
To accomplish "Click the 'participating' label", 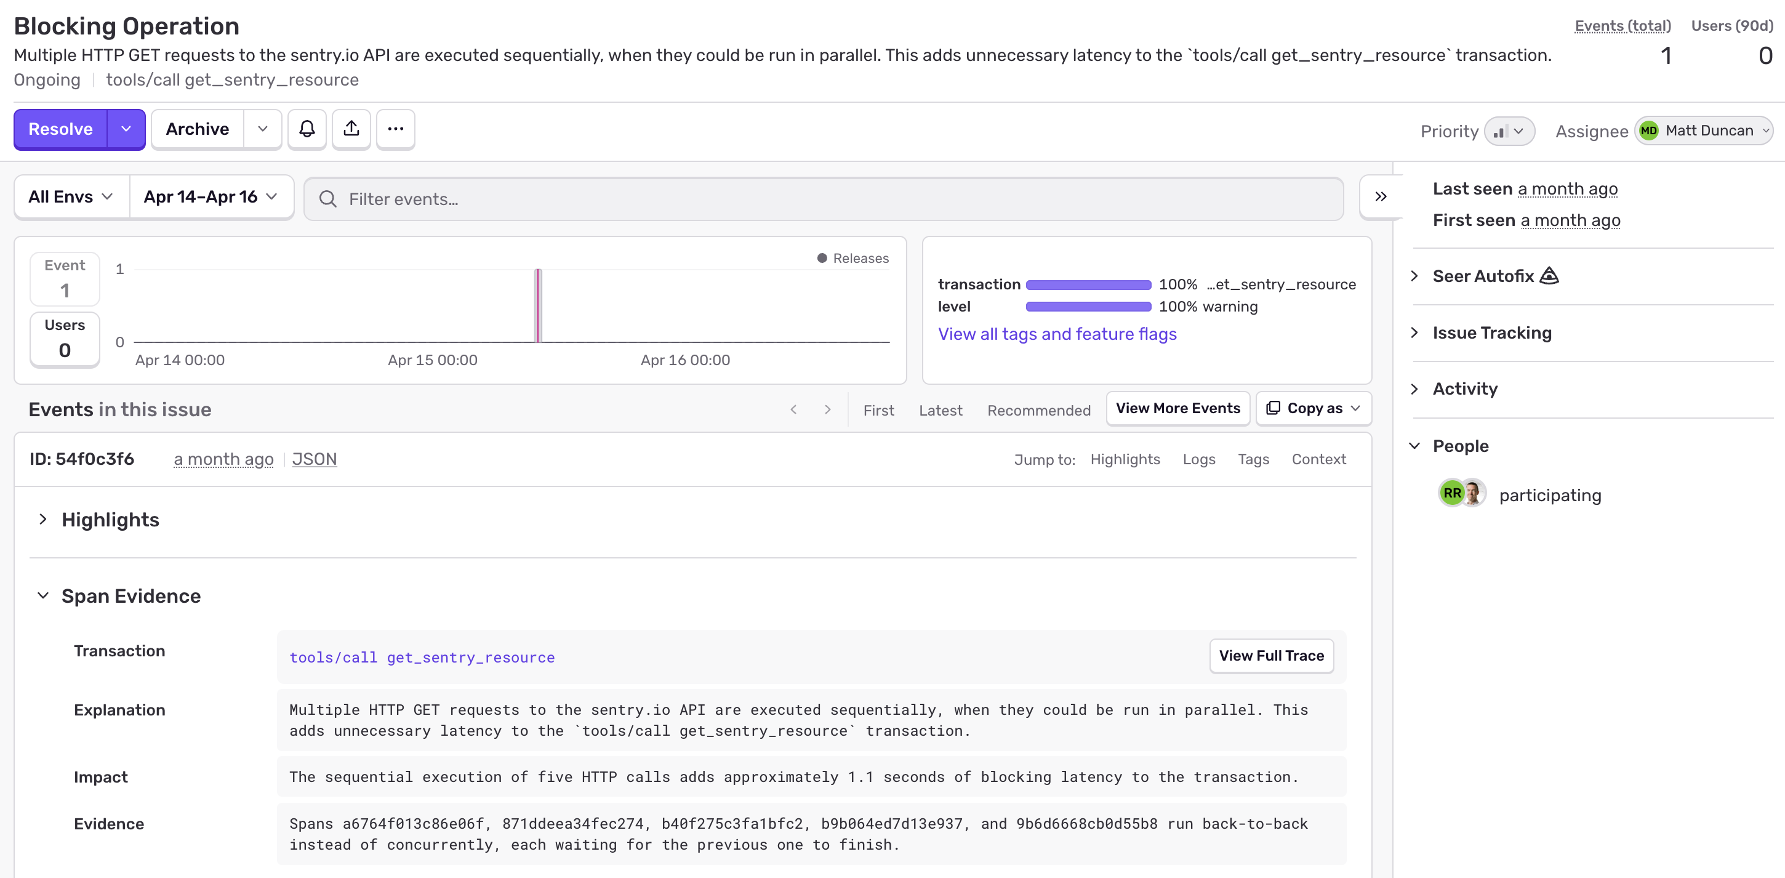I will [x=1550, y=496].
